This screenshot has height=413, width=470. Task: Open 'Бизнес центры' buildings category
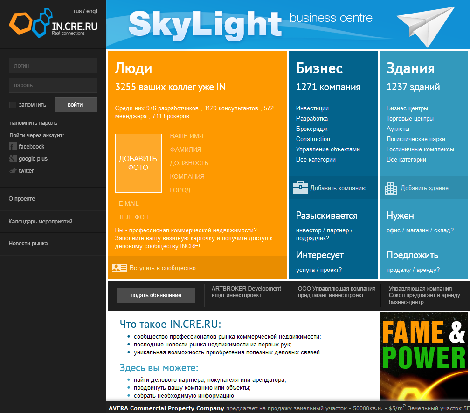click(x=407, y=108)
